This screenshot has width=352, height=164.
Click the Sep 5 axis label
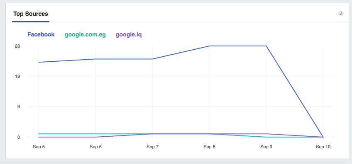39,147
